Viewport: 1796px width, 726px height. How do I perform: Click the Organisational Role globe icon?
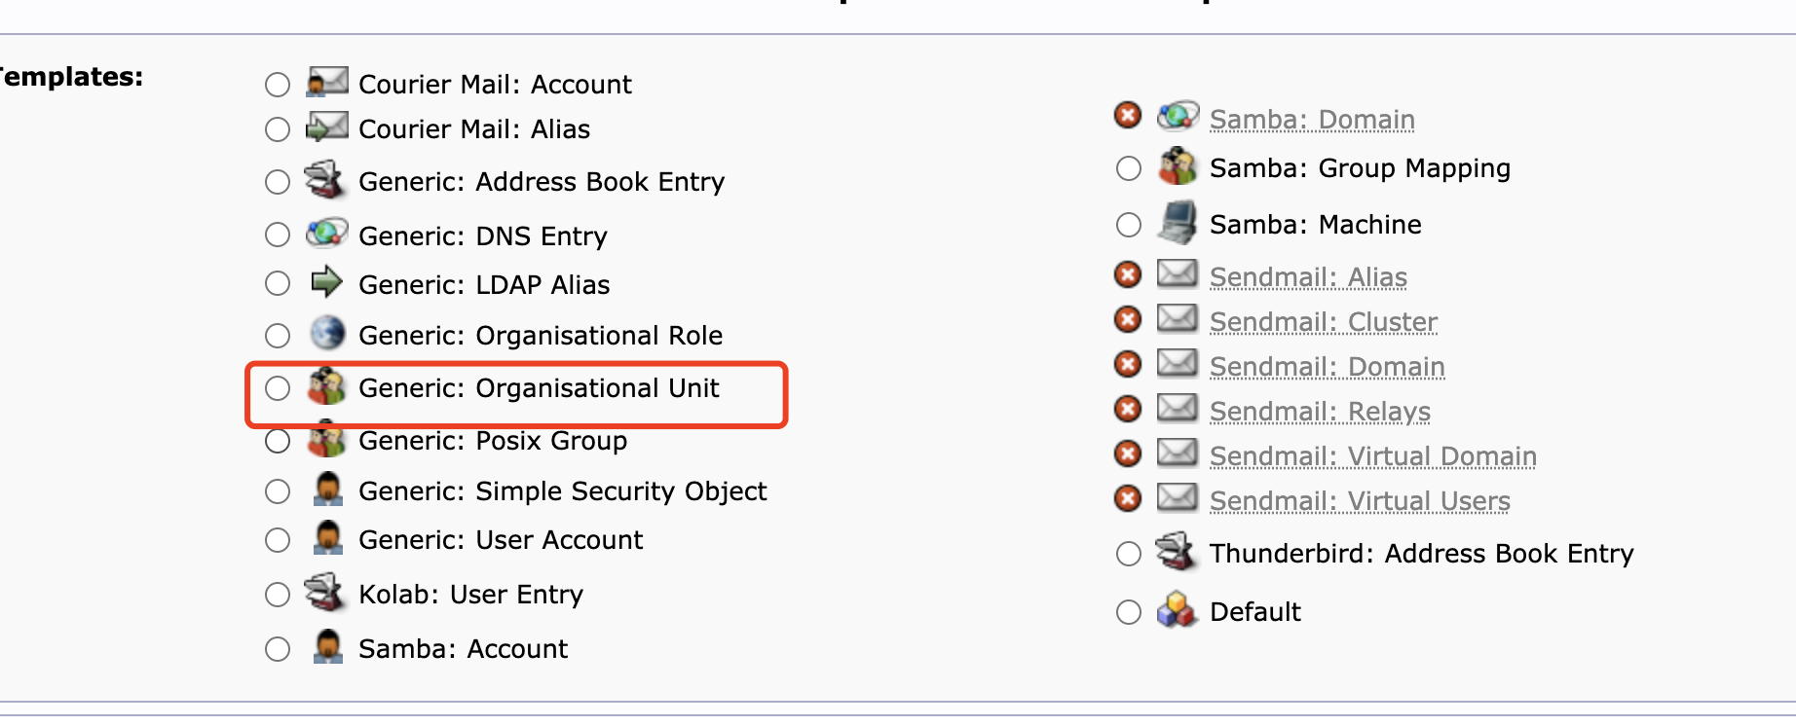[x=327, y=333]
